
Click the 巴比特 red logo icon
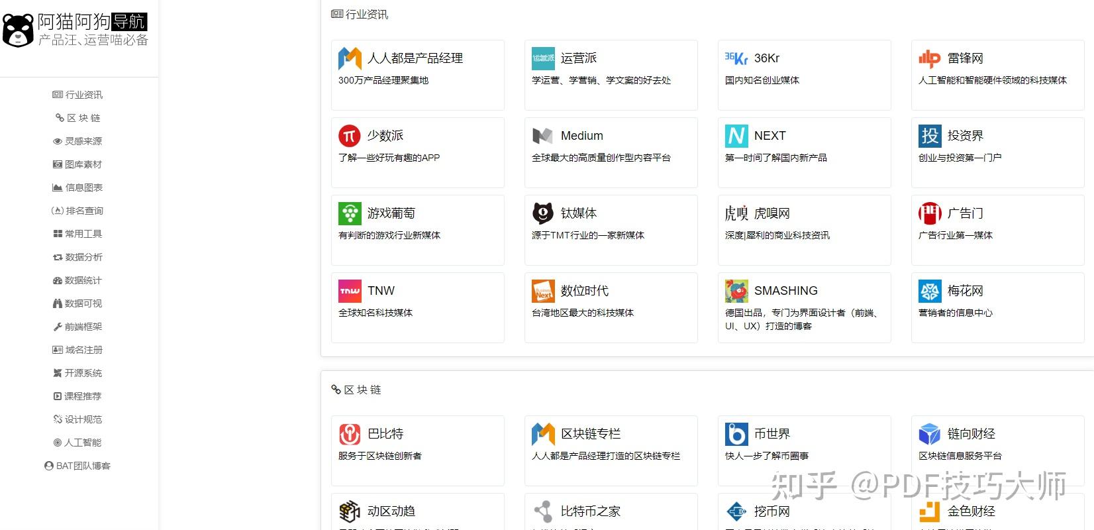350,434
